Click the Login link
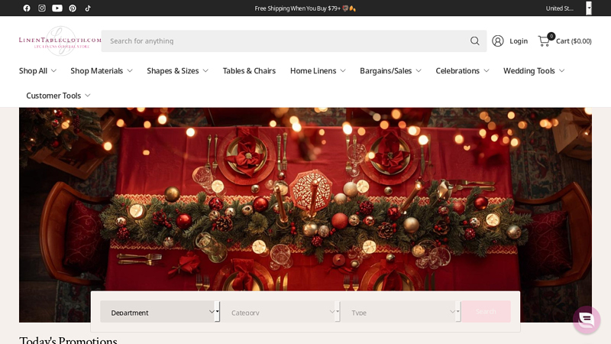Image resolution: width=611 pixels, height=344 pixels. coord(510,41)
